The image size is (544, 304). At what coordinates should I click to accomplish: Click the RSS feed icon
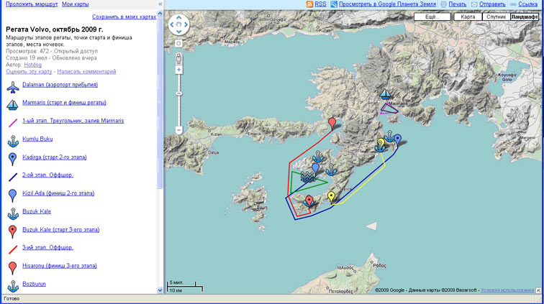tap(309, 4)
